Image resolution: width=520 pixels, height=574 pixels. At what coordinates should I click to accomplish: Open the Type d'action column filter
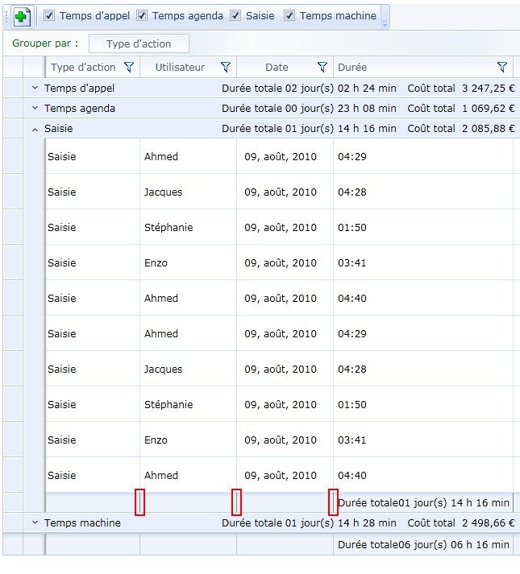pos(129,68)
